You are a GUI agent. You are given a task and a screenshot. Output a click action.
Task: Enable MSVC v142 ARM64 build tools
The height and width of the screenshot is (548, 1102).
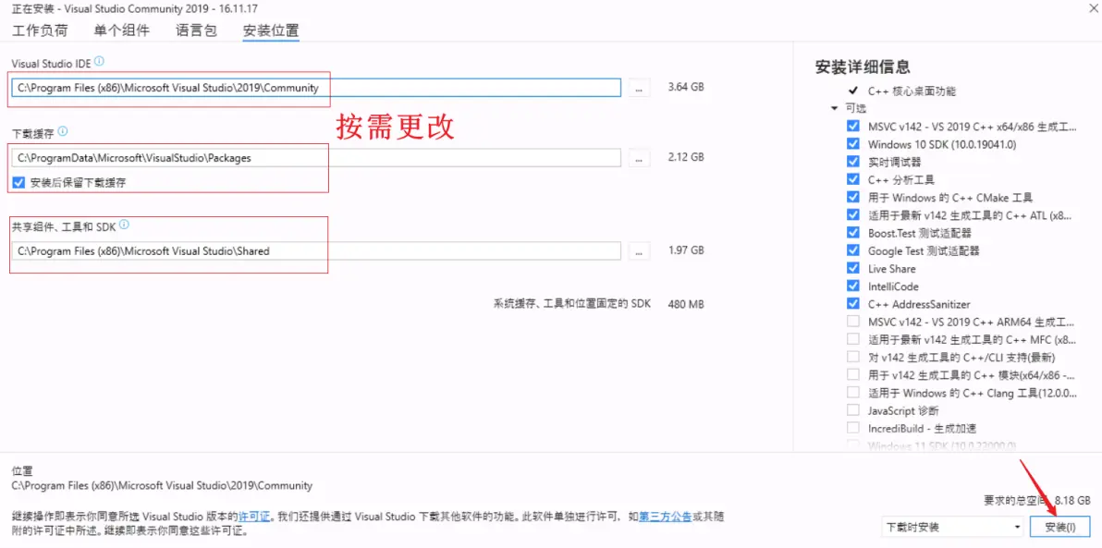(x=853, y=322)
